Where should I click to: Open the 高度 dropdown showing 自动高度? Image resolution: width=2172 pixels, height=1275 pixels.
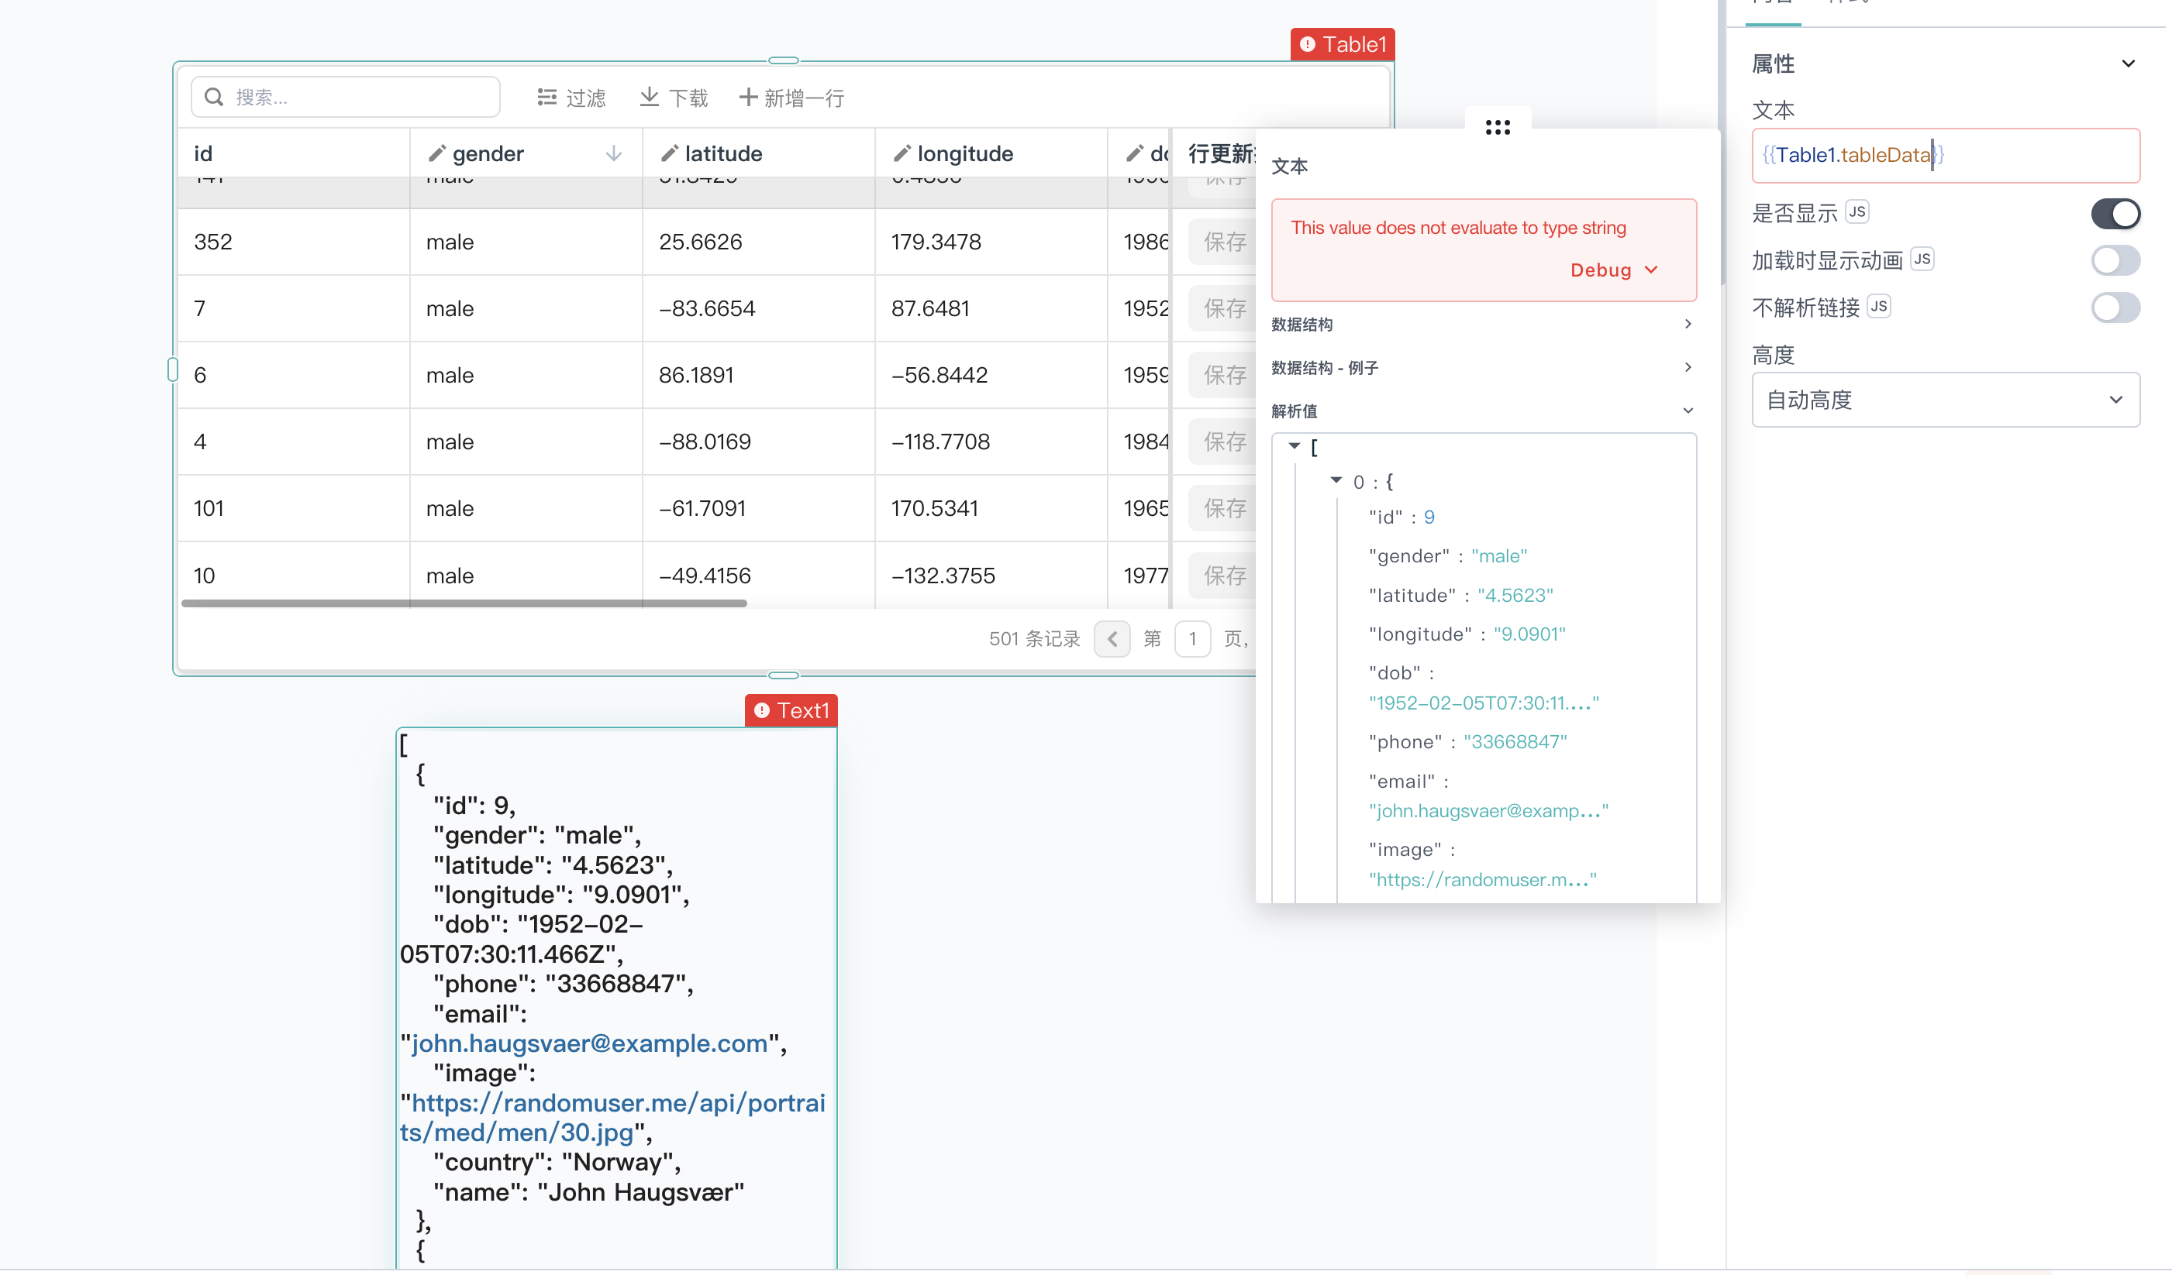click(1946, 400)
